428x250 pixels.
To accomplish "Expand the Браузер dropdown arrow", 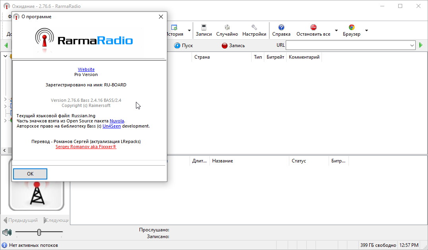I will click(x=366, y=31).
